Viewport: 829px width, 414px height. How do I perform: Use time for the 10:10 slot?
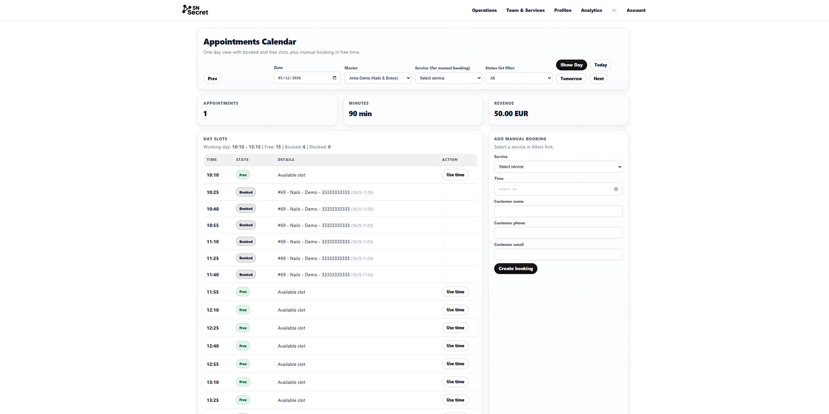455,175
